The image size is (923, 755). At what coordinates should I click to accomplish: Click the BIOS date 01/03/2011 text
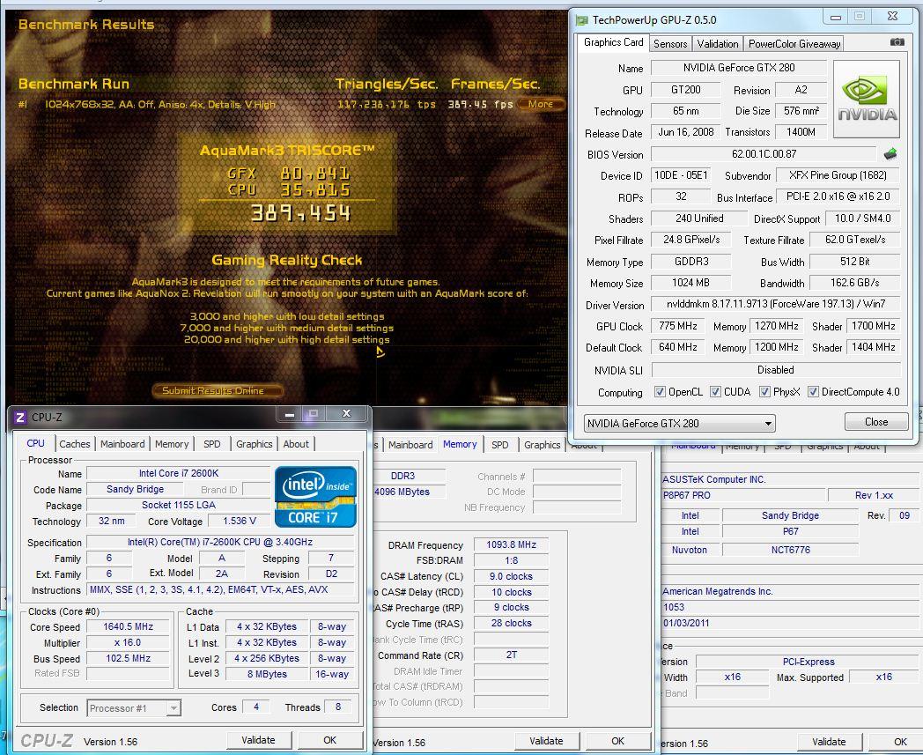[x=686, y=623]
